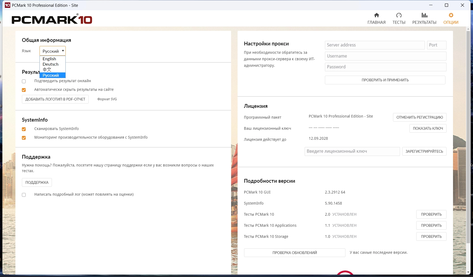
Task: Click ПРОВЕРИТЬ for Тесты PCMark 10
Action: click(x=431, y=214)
